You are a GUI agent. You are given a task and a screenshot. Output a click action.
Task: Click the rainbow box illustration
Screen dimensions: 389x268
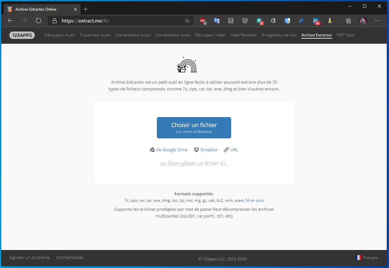tap(187, 64)
